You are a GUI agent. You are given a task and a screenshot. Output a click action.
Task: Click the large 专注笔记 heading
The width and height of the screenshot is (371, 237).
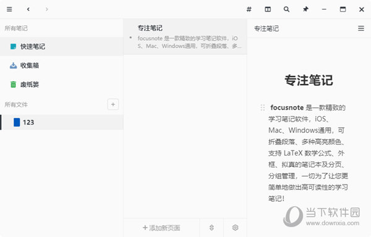[x=309, y=80]
